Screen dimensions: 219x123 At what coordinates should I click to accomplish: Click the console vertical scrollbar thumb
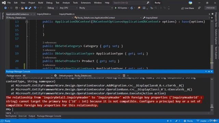[212, 106]
